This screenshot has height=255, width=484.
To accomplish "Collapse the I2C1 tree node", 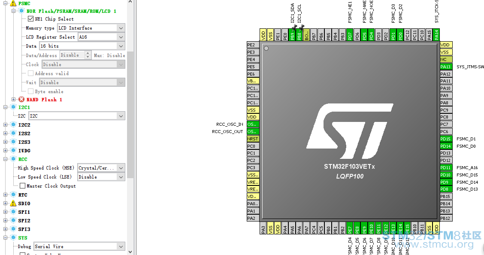I will [5, 107].
